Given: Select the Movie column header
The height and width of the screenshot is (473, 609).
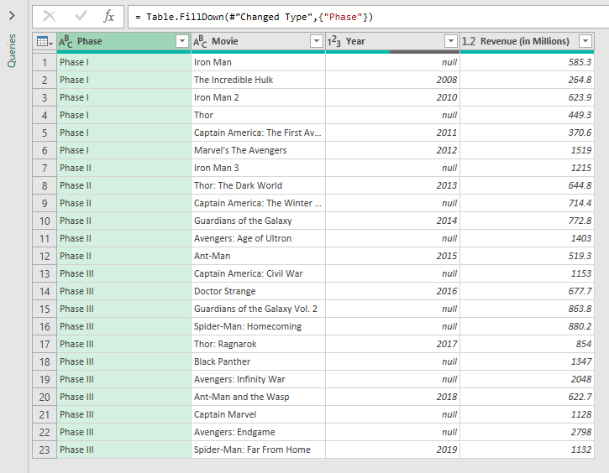Looking at the screenshot, I should [x=258, y=41].
